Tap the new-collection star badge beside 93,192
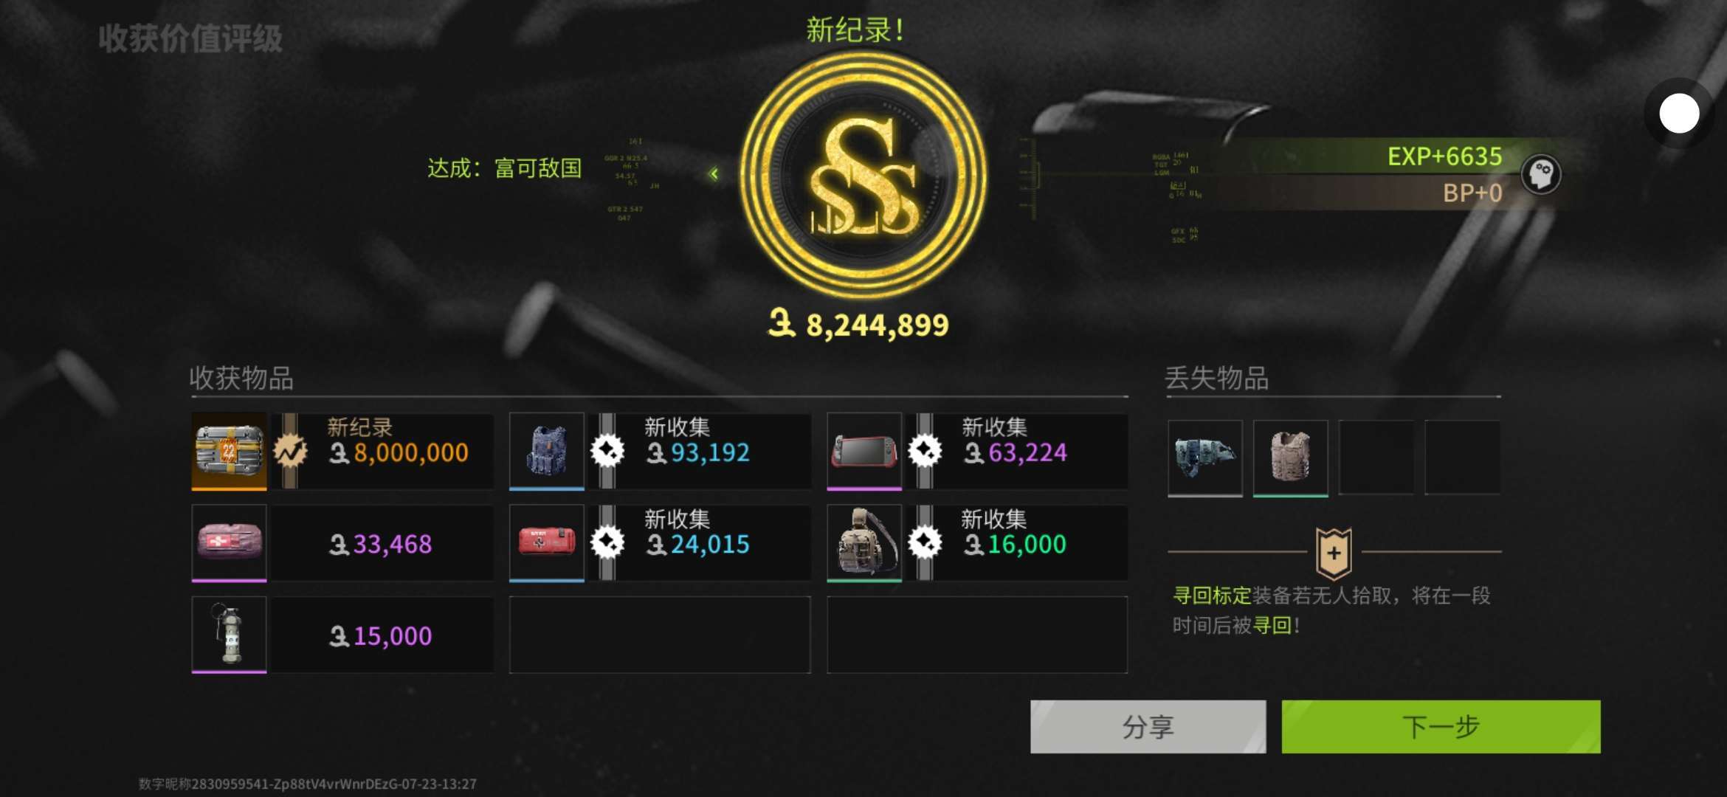 pos(607,451)
